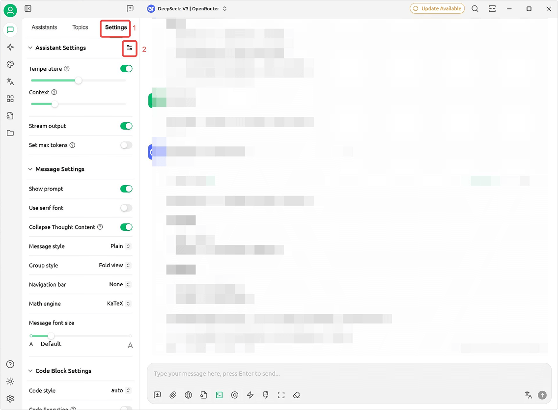Open the MCP servers terminal icon
This screenshot has height=410, width=558.
[219, 395]
